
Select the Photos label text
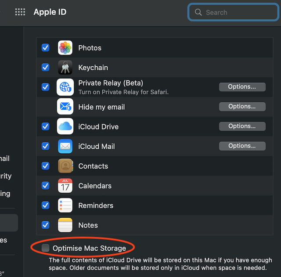click(x=90, y=48)
